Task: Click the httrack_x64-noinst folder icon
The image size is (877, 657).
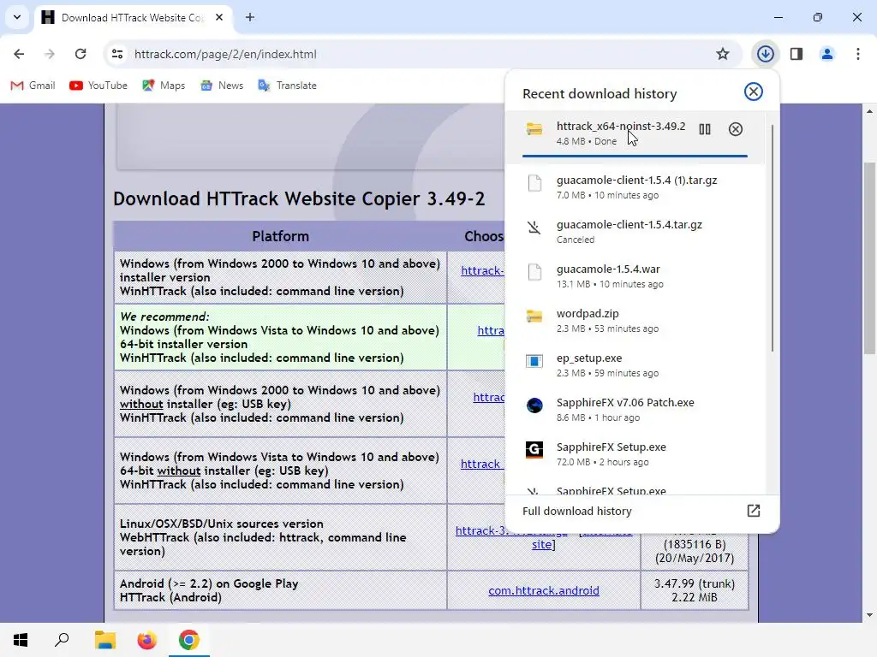Action: click(x=534, y=129)
